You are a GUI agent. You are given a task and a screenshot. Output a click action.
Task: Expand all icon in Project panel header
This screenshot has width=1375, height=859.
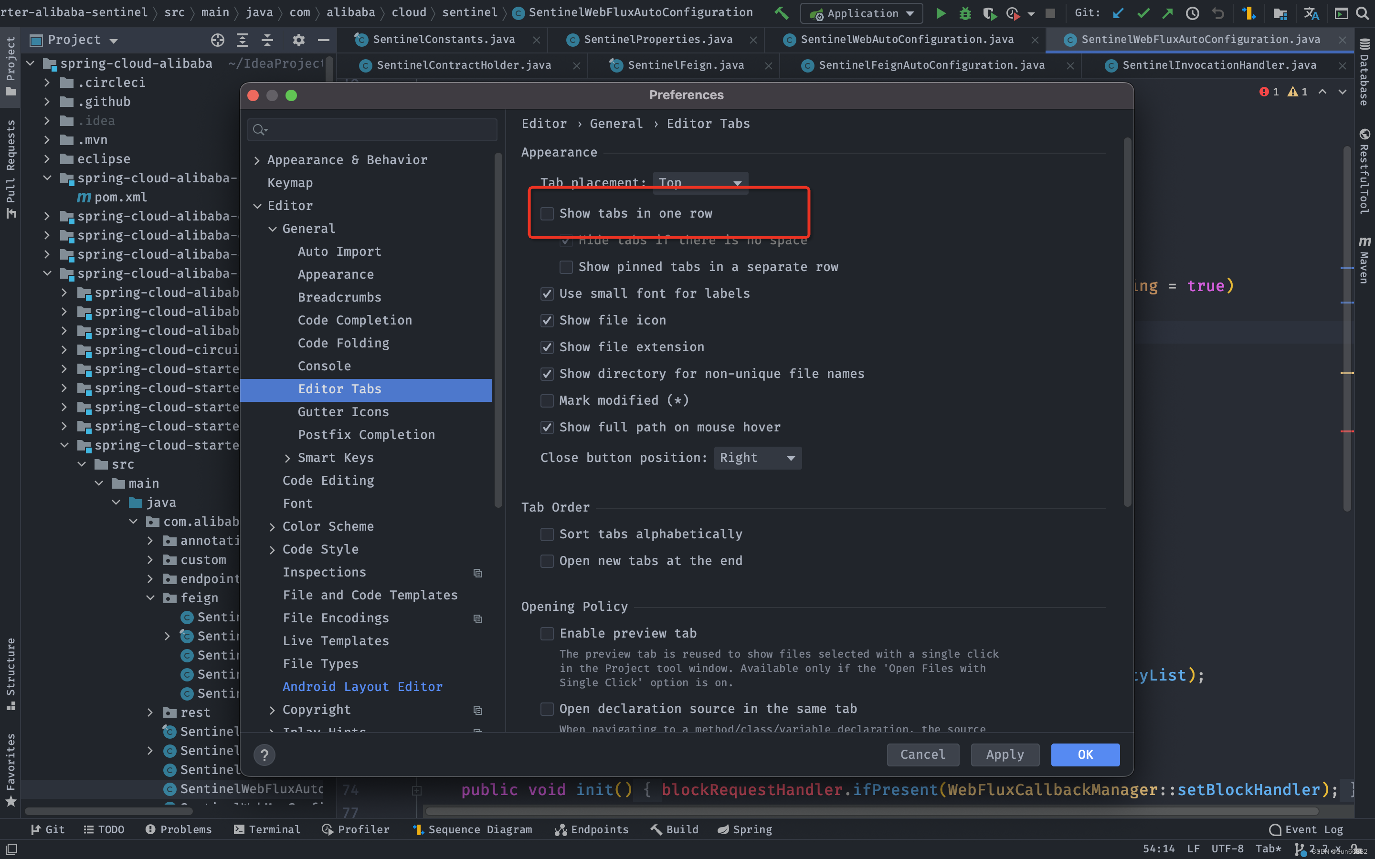[x=243, y=40]
